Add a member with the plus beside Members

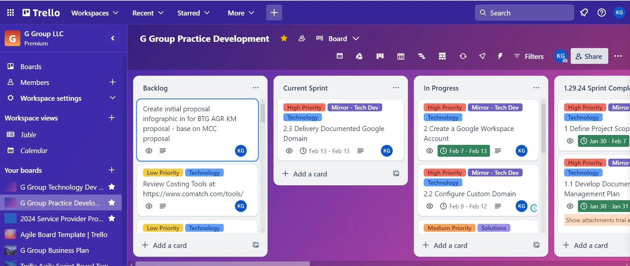click(113, 82)
